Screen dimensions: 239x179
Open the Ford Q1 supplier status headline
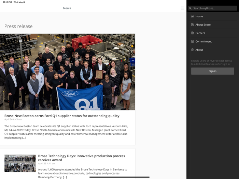coord(62,116)
